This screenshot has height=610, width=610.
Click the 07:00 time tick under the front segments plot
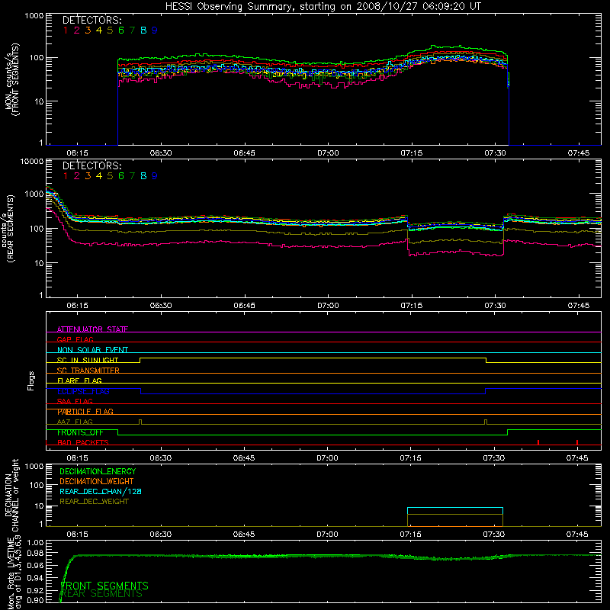[x=328, y=153]
